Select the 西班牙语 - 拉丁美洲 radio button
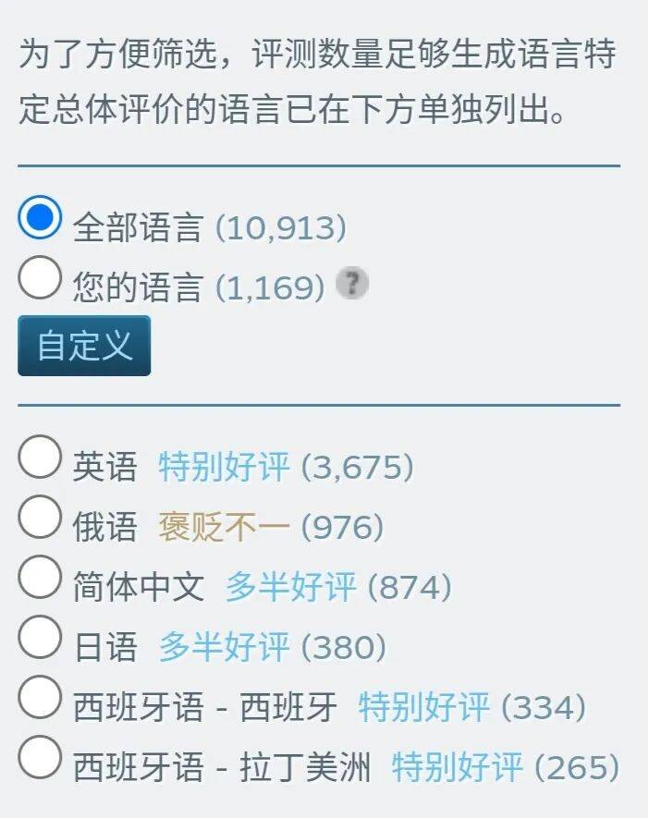This screenshot has height=818, width=648. [x=40, y=759]
